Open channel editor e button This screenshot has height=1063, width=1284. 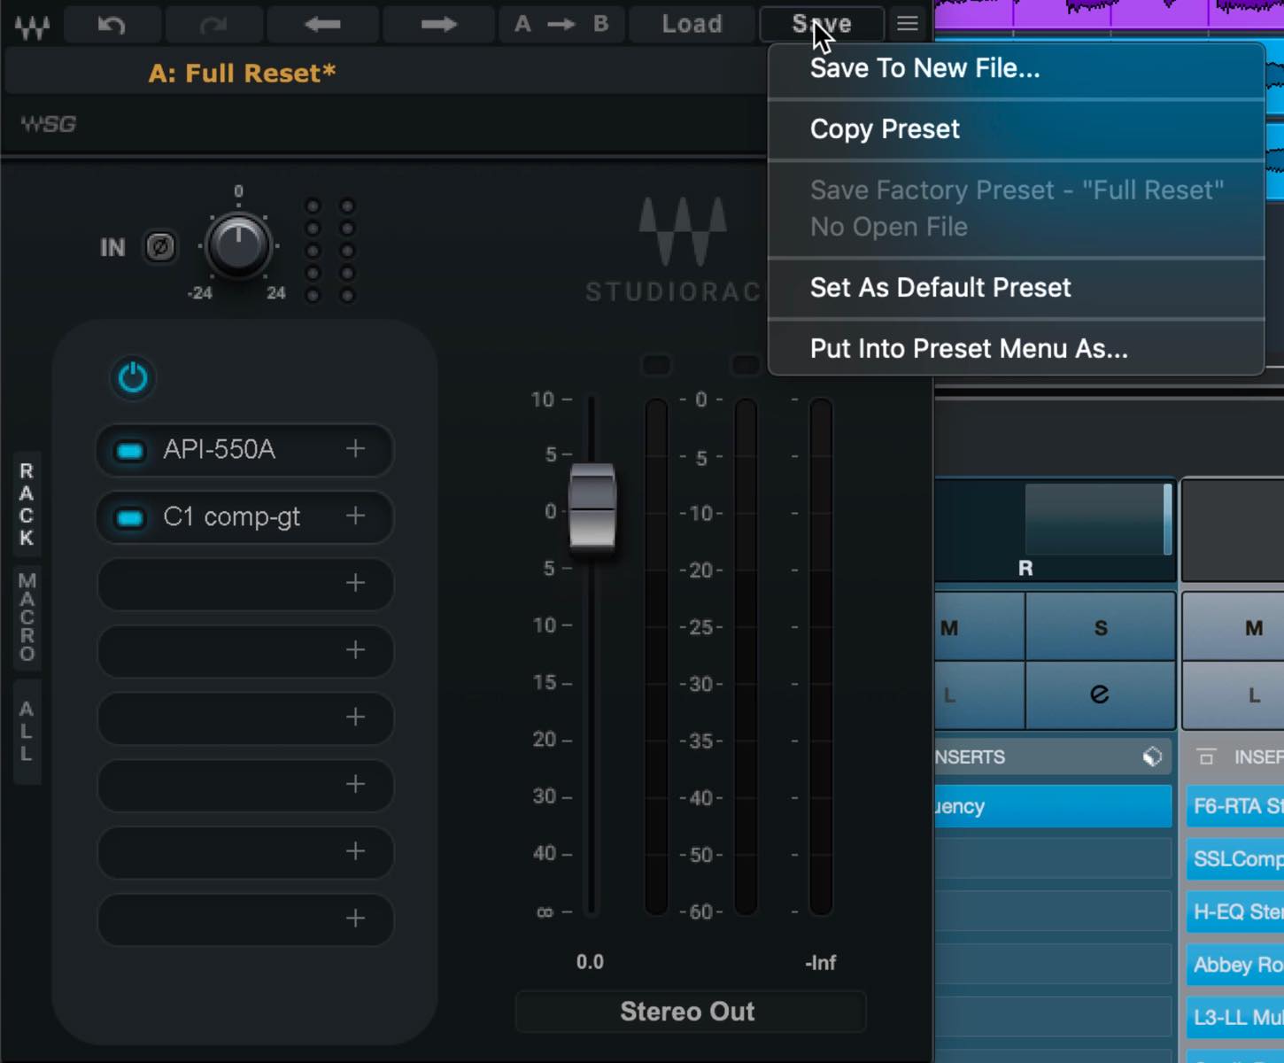(1101, 694)
